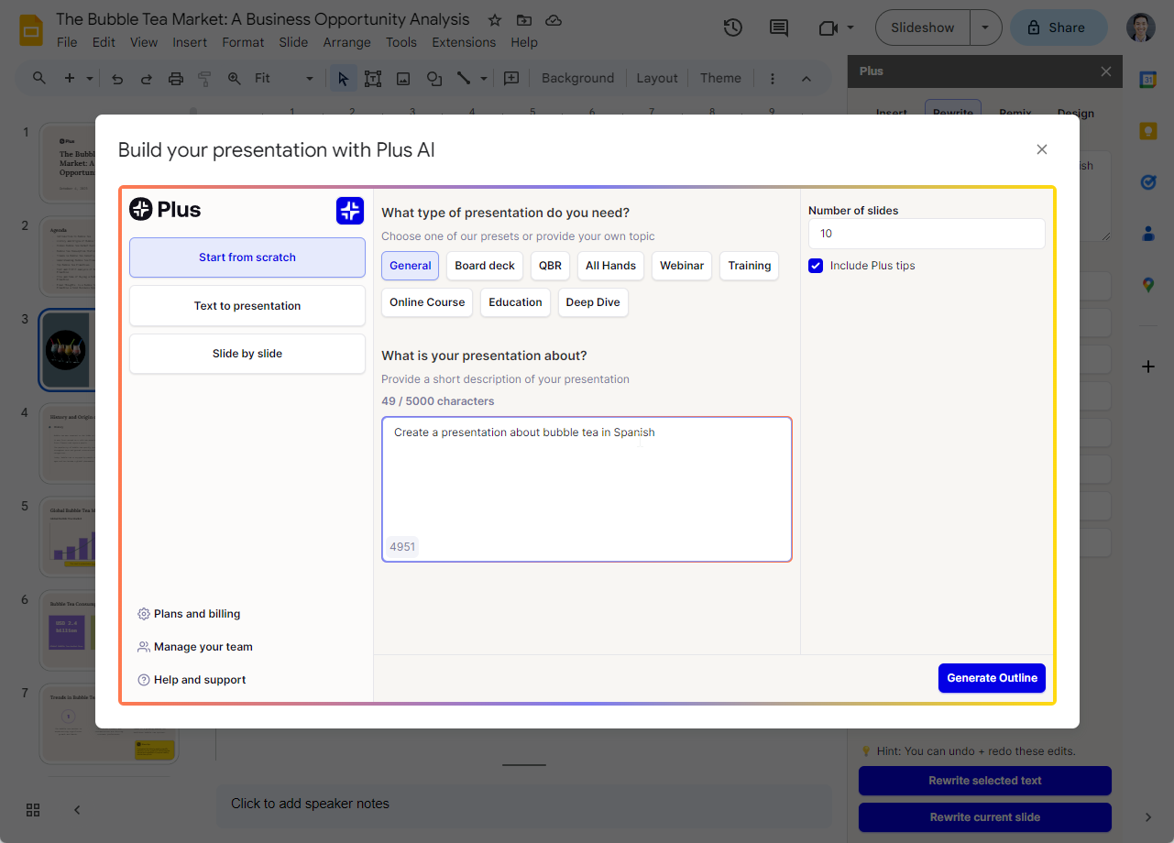Click the presentation description text area
Viewport: 1174px width, 843px height.
tap(587, 489)
